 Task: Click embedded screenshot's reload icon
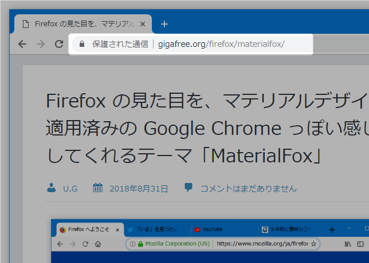(85, 244)
